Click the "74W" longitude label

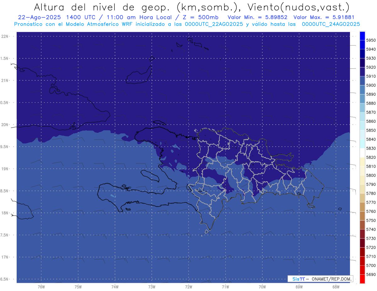(x=115, y=287)
